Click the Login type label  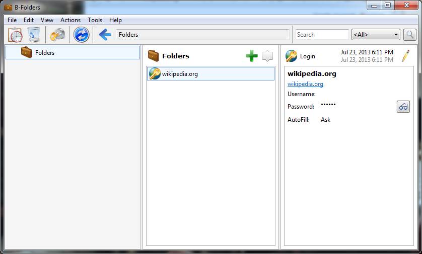click(x=307, y=56)
